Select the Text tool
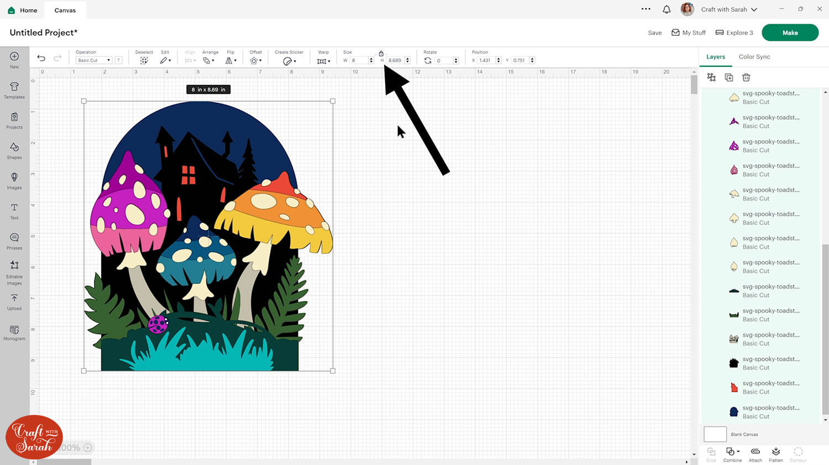This screenshot has height=465, width=829. point(14,210)
